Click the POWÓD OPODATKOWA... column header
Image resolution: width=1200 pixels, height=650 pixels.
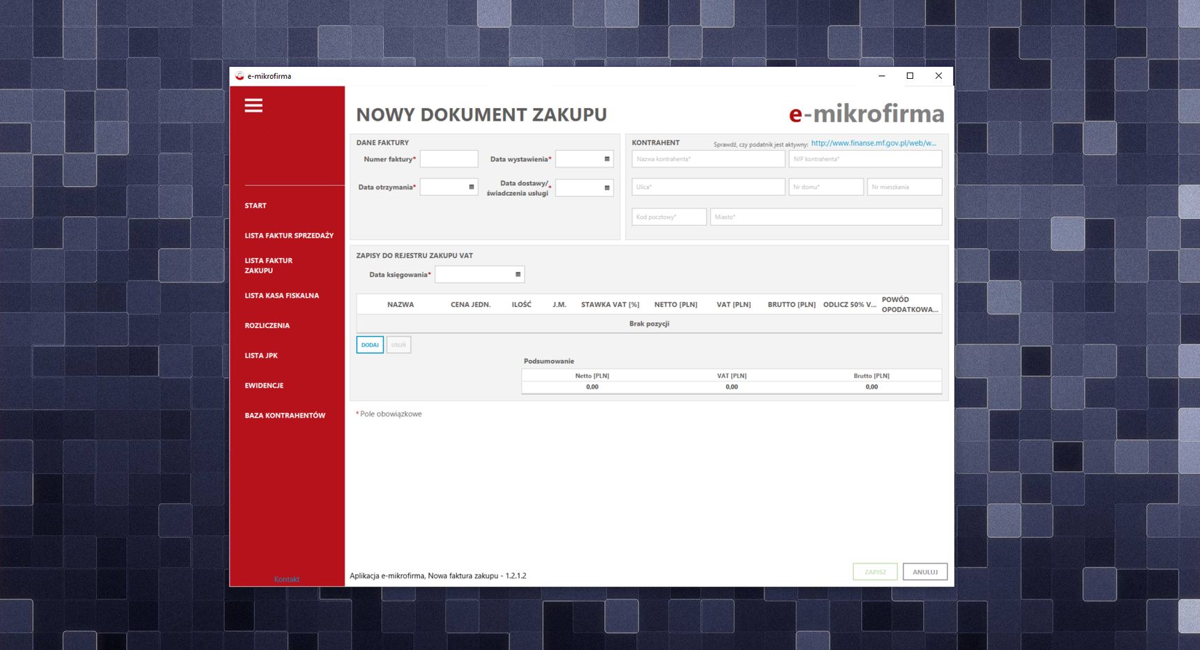click(910, 305)
